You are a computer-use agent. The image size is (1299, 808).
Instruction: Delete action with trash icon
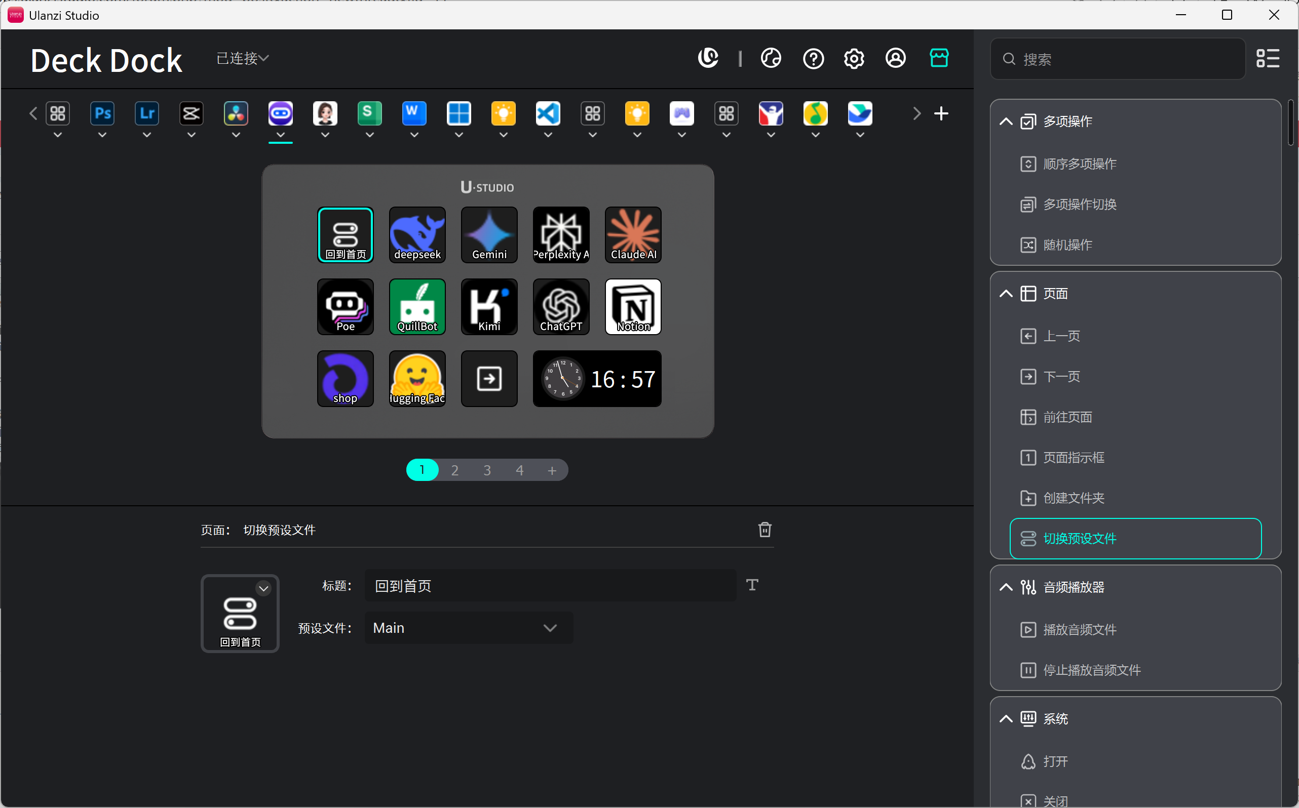click(x=765, y=530)
